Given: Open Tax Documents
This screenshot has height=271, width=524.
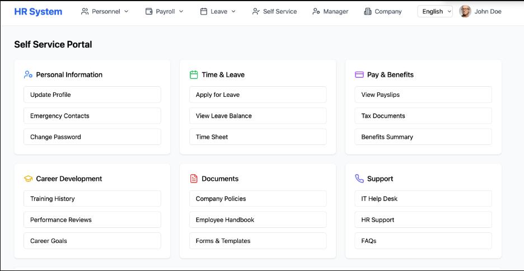Looking at the screenshot, I should [423, 115].
